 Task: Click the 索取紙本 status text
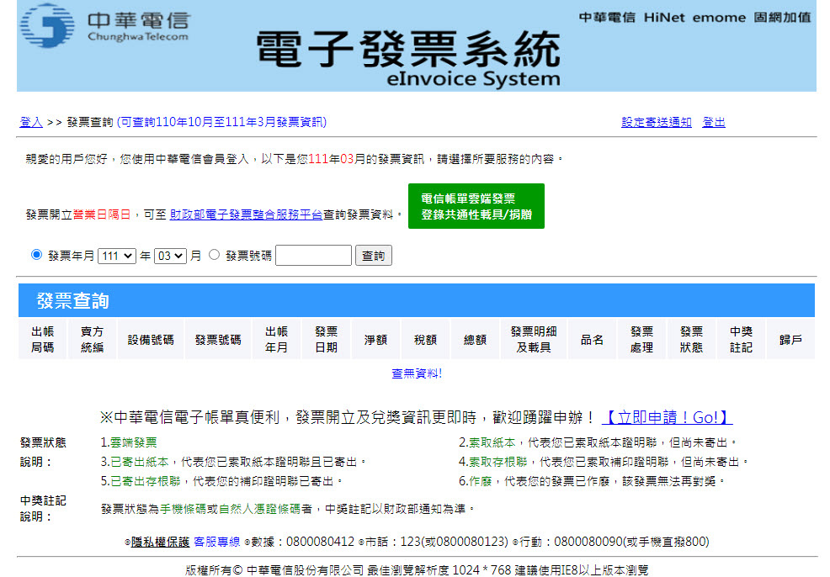(492, 442)
